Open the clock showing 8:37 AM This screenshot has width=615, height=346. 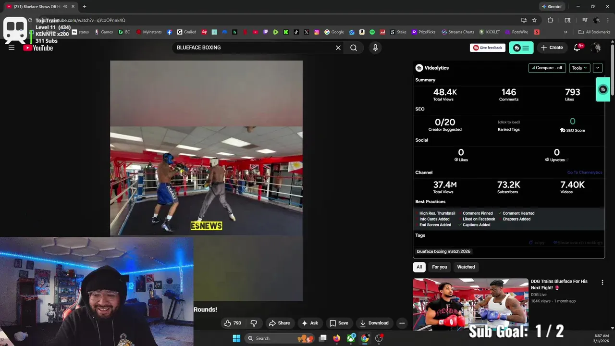(x=601, y=338)
